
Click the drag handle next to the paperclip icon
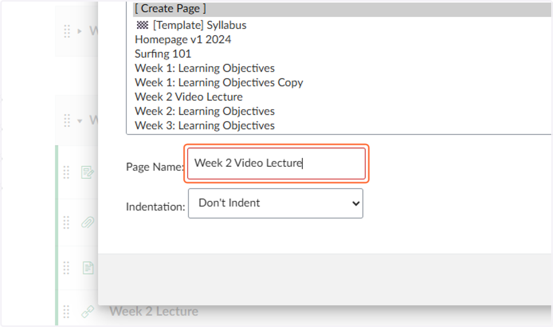66,223
